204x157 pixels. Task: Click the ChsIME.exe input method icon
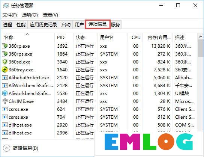click(5, 101)
